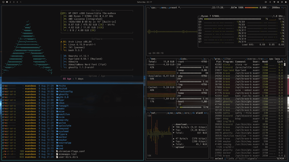Toggle zero mode in the net panel
Viewport: 289px width, 162px height.
(x=187, y=113)
